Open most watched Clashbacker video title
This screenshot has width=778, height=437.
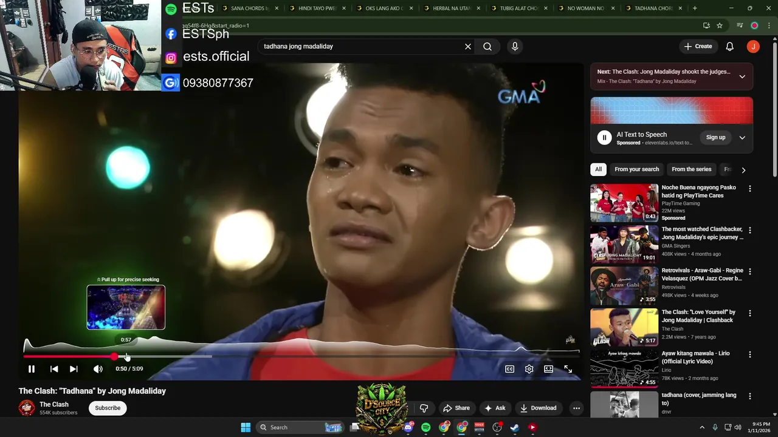point(702,233)
